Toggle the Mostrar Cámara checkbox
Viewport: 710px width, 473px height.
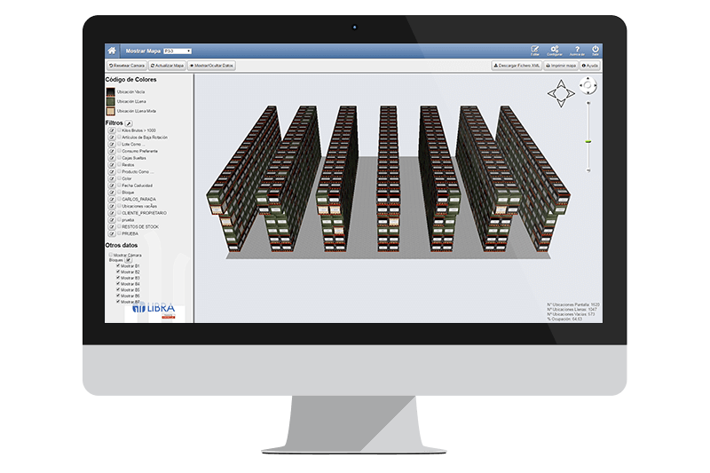tap(110, 255)
